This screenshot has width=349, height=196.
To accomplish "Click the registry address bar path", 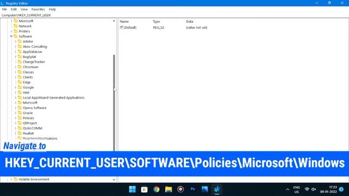I will coord(26,15).
